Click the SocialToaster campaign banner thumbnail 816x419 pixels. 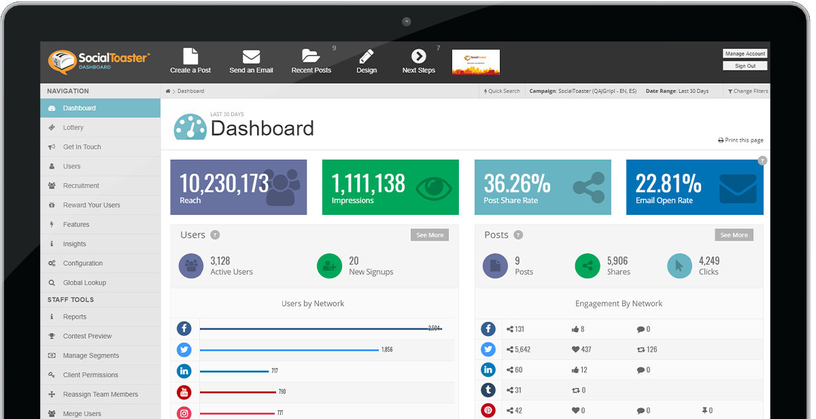[476, 63]
